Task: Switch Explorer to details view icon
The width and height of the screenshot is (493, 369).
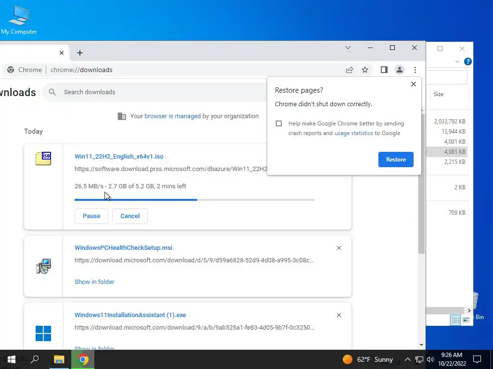Action: click(x=455, y=320)
